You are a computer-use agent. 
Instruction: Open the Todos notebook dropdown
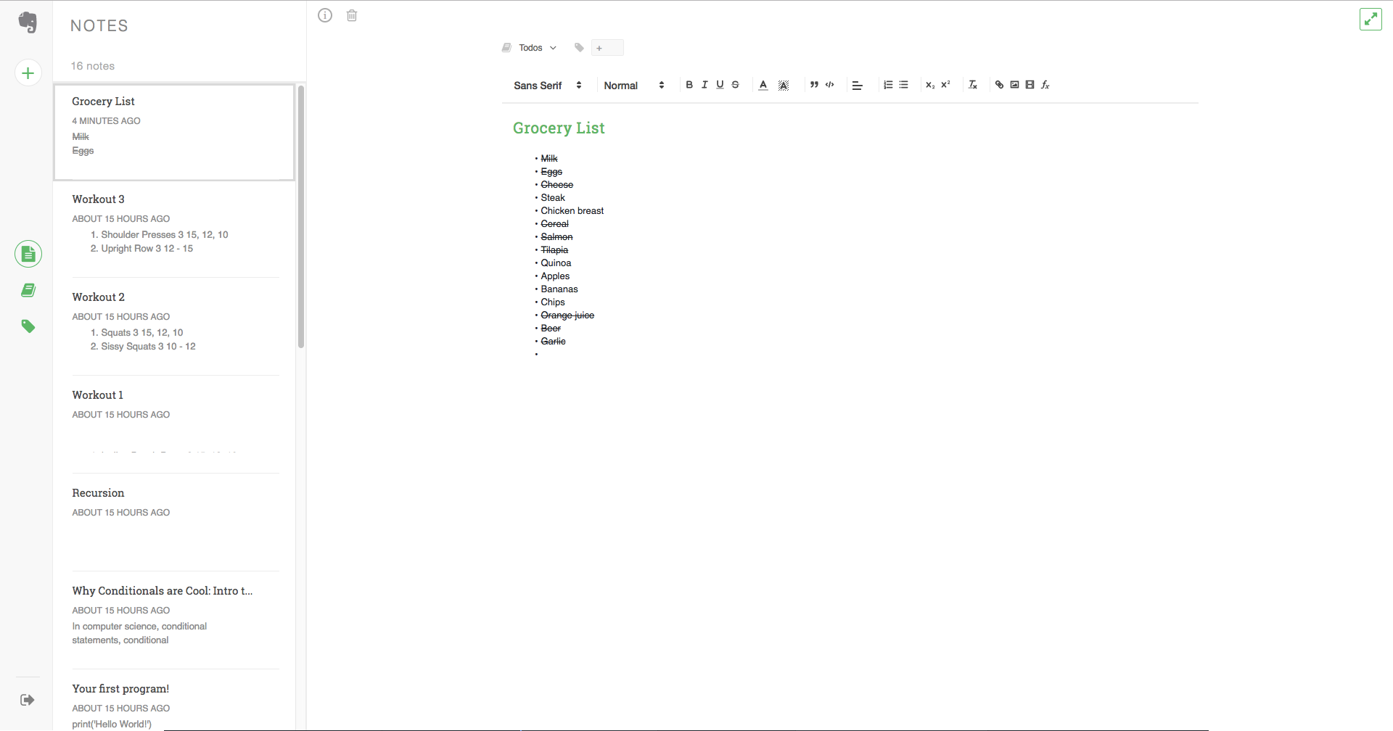click(537, 48)
